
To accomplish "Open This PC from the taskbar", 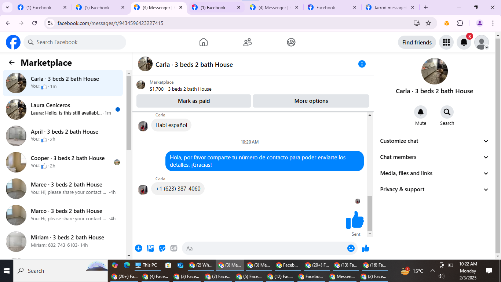I will tap(146, 265).
